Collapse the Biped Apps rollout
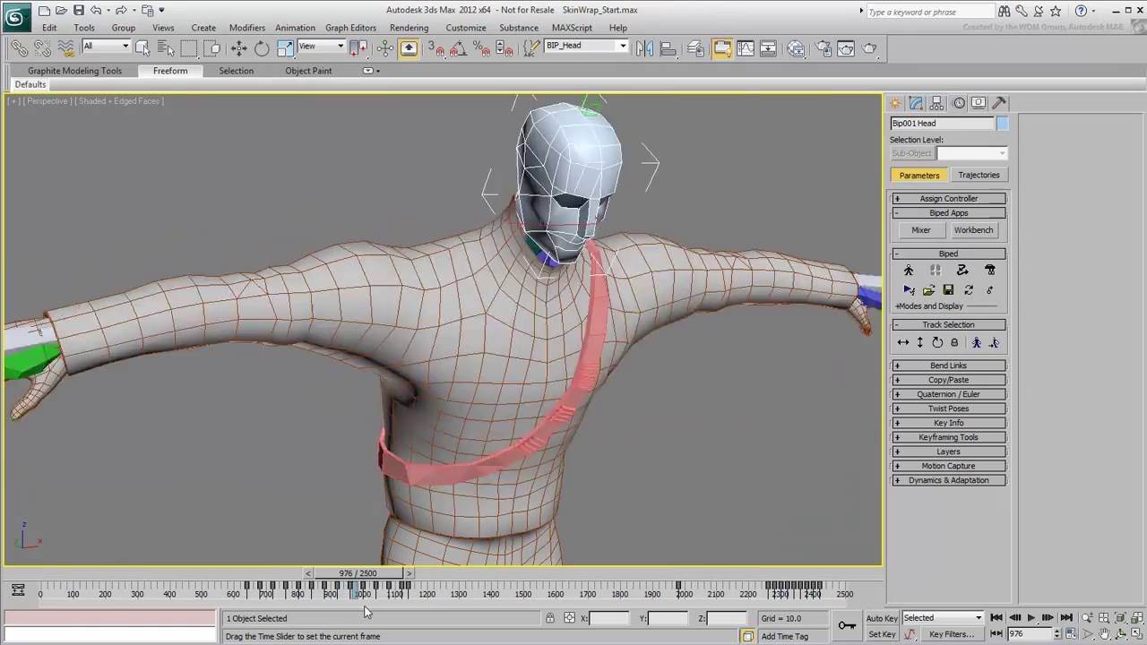This screenshot has height=645, width=1147. click(948, 213)
